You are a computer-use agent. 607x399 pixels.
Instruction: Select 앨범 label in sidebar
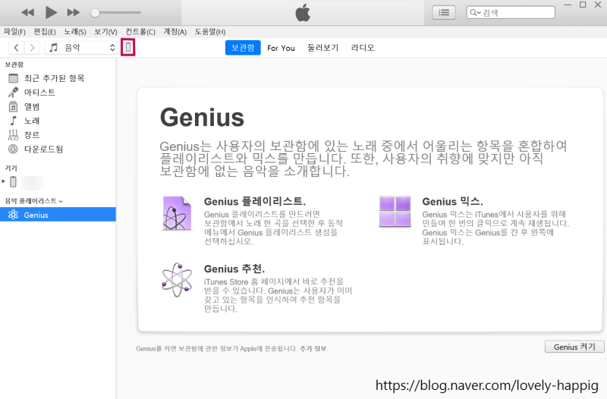point(32,107)
